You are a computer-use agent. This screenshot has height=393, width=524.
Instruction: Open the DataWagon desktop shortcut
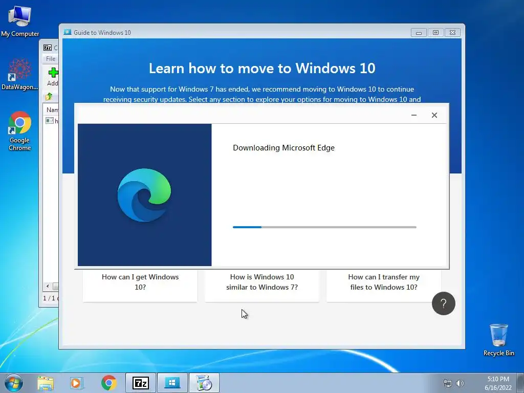(x=20, y=74)
